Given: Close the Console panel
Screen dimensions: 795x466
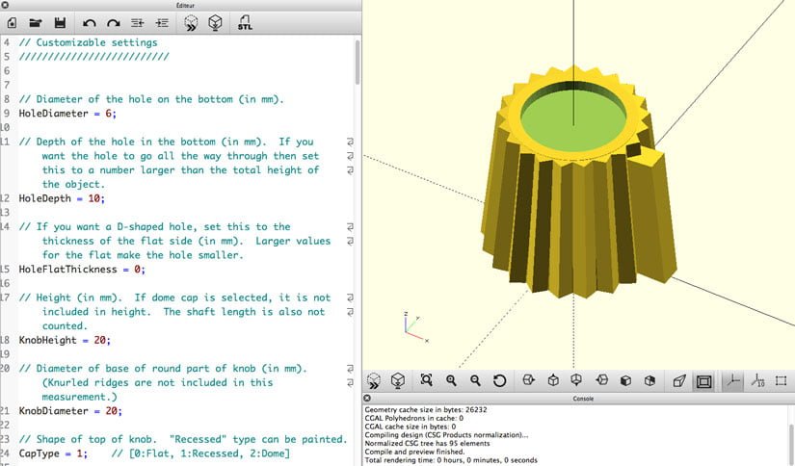Looking at the screenshot, I should point(367,399).
